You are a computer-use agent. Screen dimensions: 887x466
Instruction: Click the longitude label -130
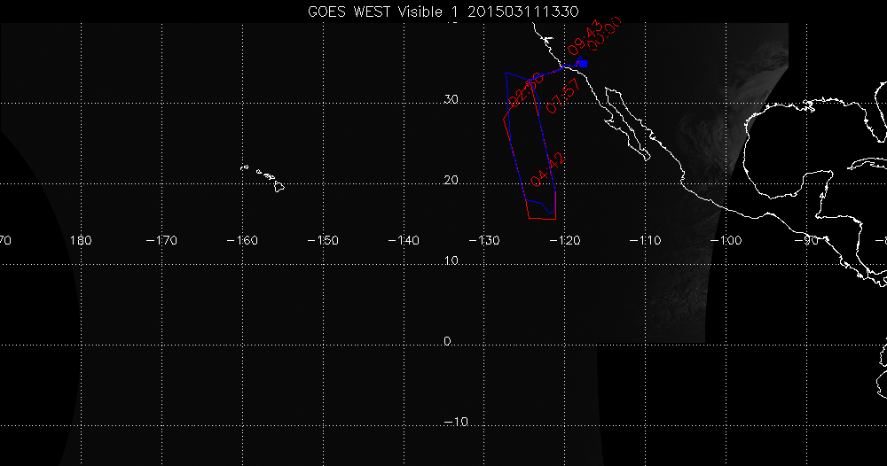tap(484, 241)
